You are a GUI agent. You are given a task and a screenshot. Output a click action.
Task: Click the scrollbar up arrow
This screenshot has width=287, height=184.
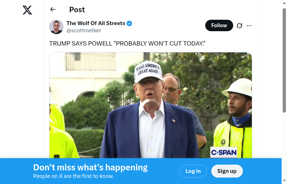click(x=284, y=3)
